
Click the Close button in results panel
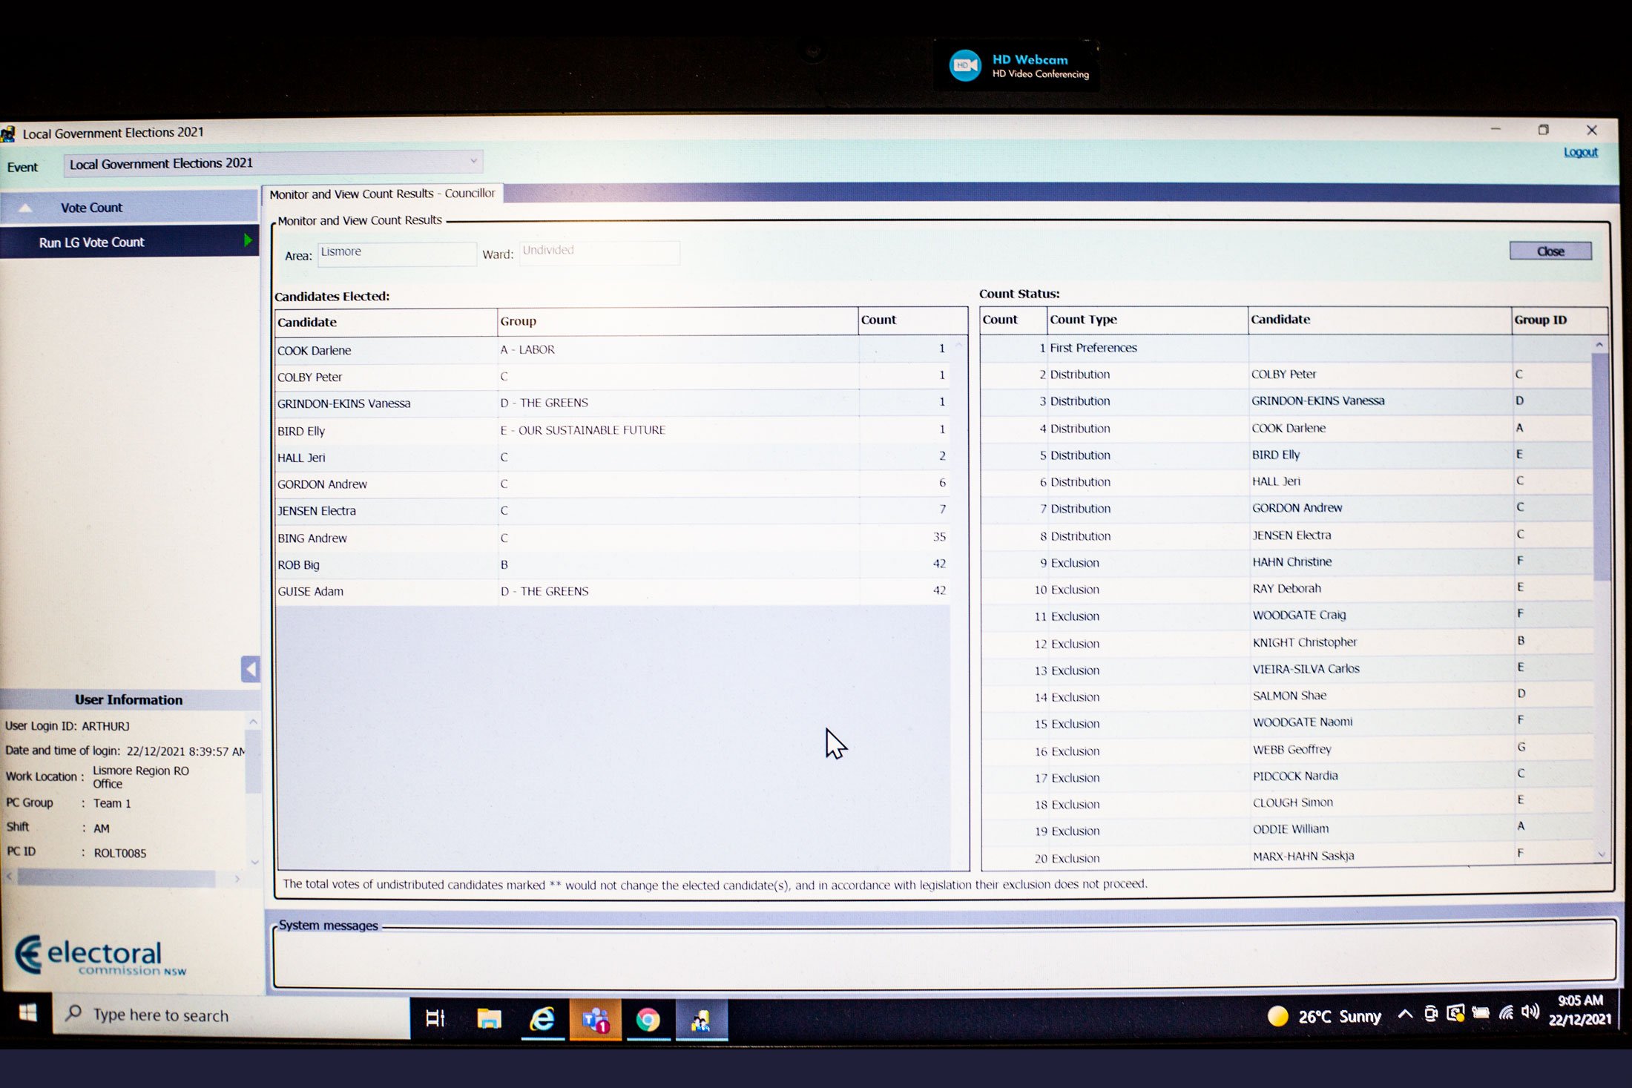tap(1550, 251)
